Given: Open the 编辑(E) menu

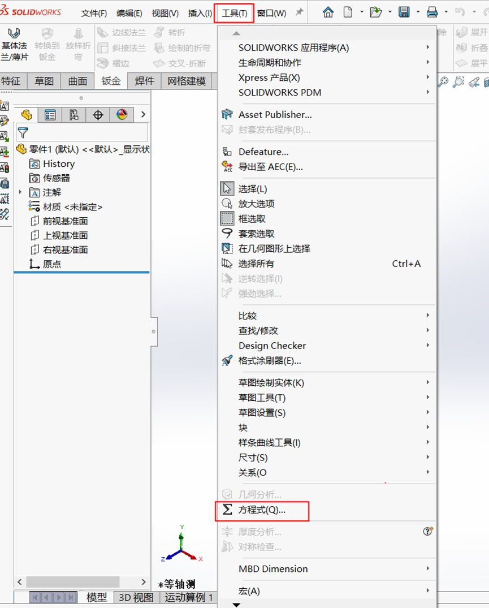Looking at the screenshot, I should 129,14.
